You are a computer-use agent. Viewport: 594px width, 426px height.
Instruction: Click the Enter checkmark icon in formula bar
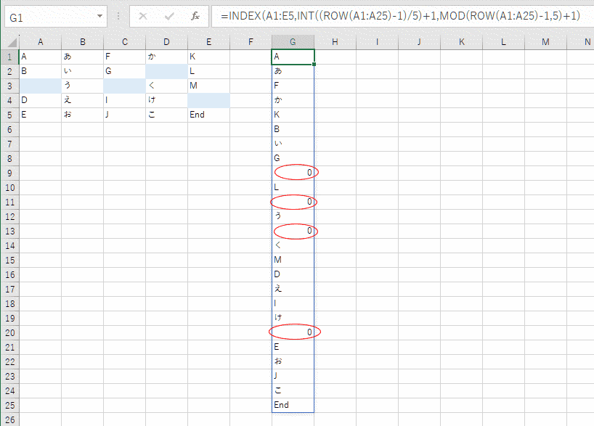click(x=169, y=16)
